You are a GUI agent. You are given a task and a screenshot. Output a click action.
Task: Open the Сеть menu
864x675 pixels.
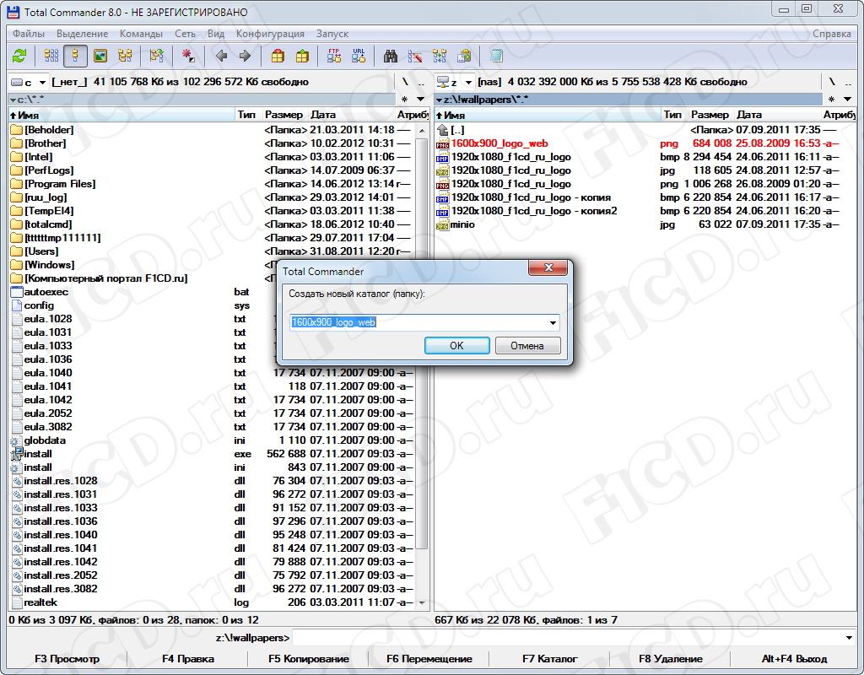point(185,34)
